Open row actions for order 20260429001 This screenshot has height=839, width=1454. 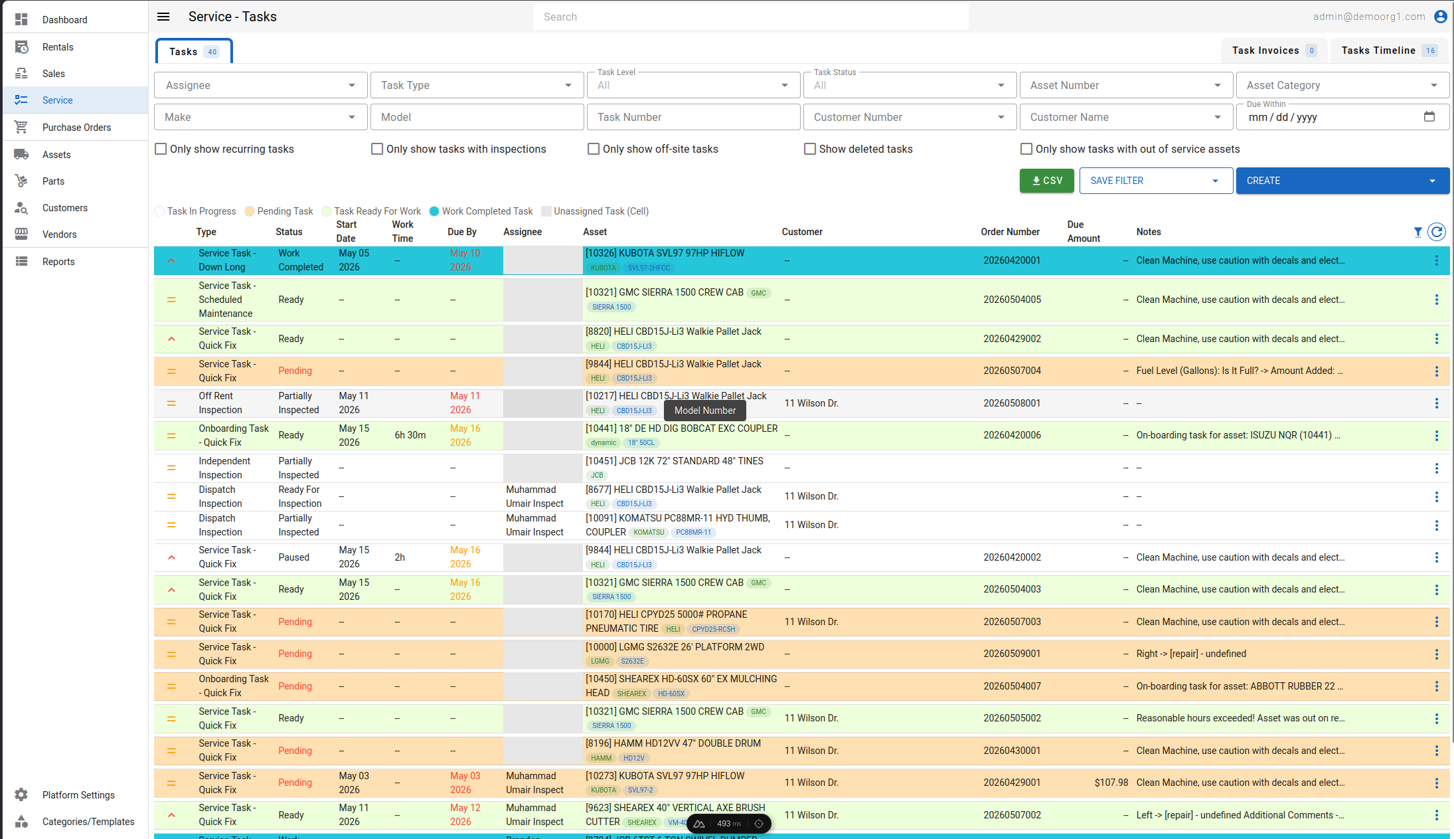coord(1437,783)
